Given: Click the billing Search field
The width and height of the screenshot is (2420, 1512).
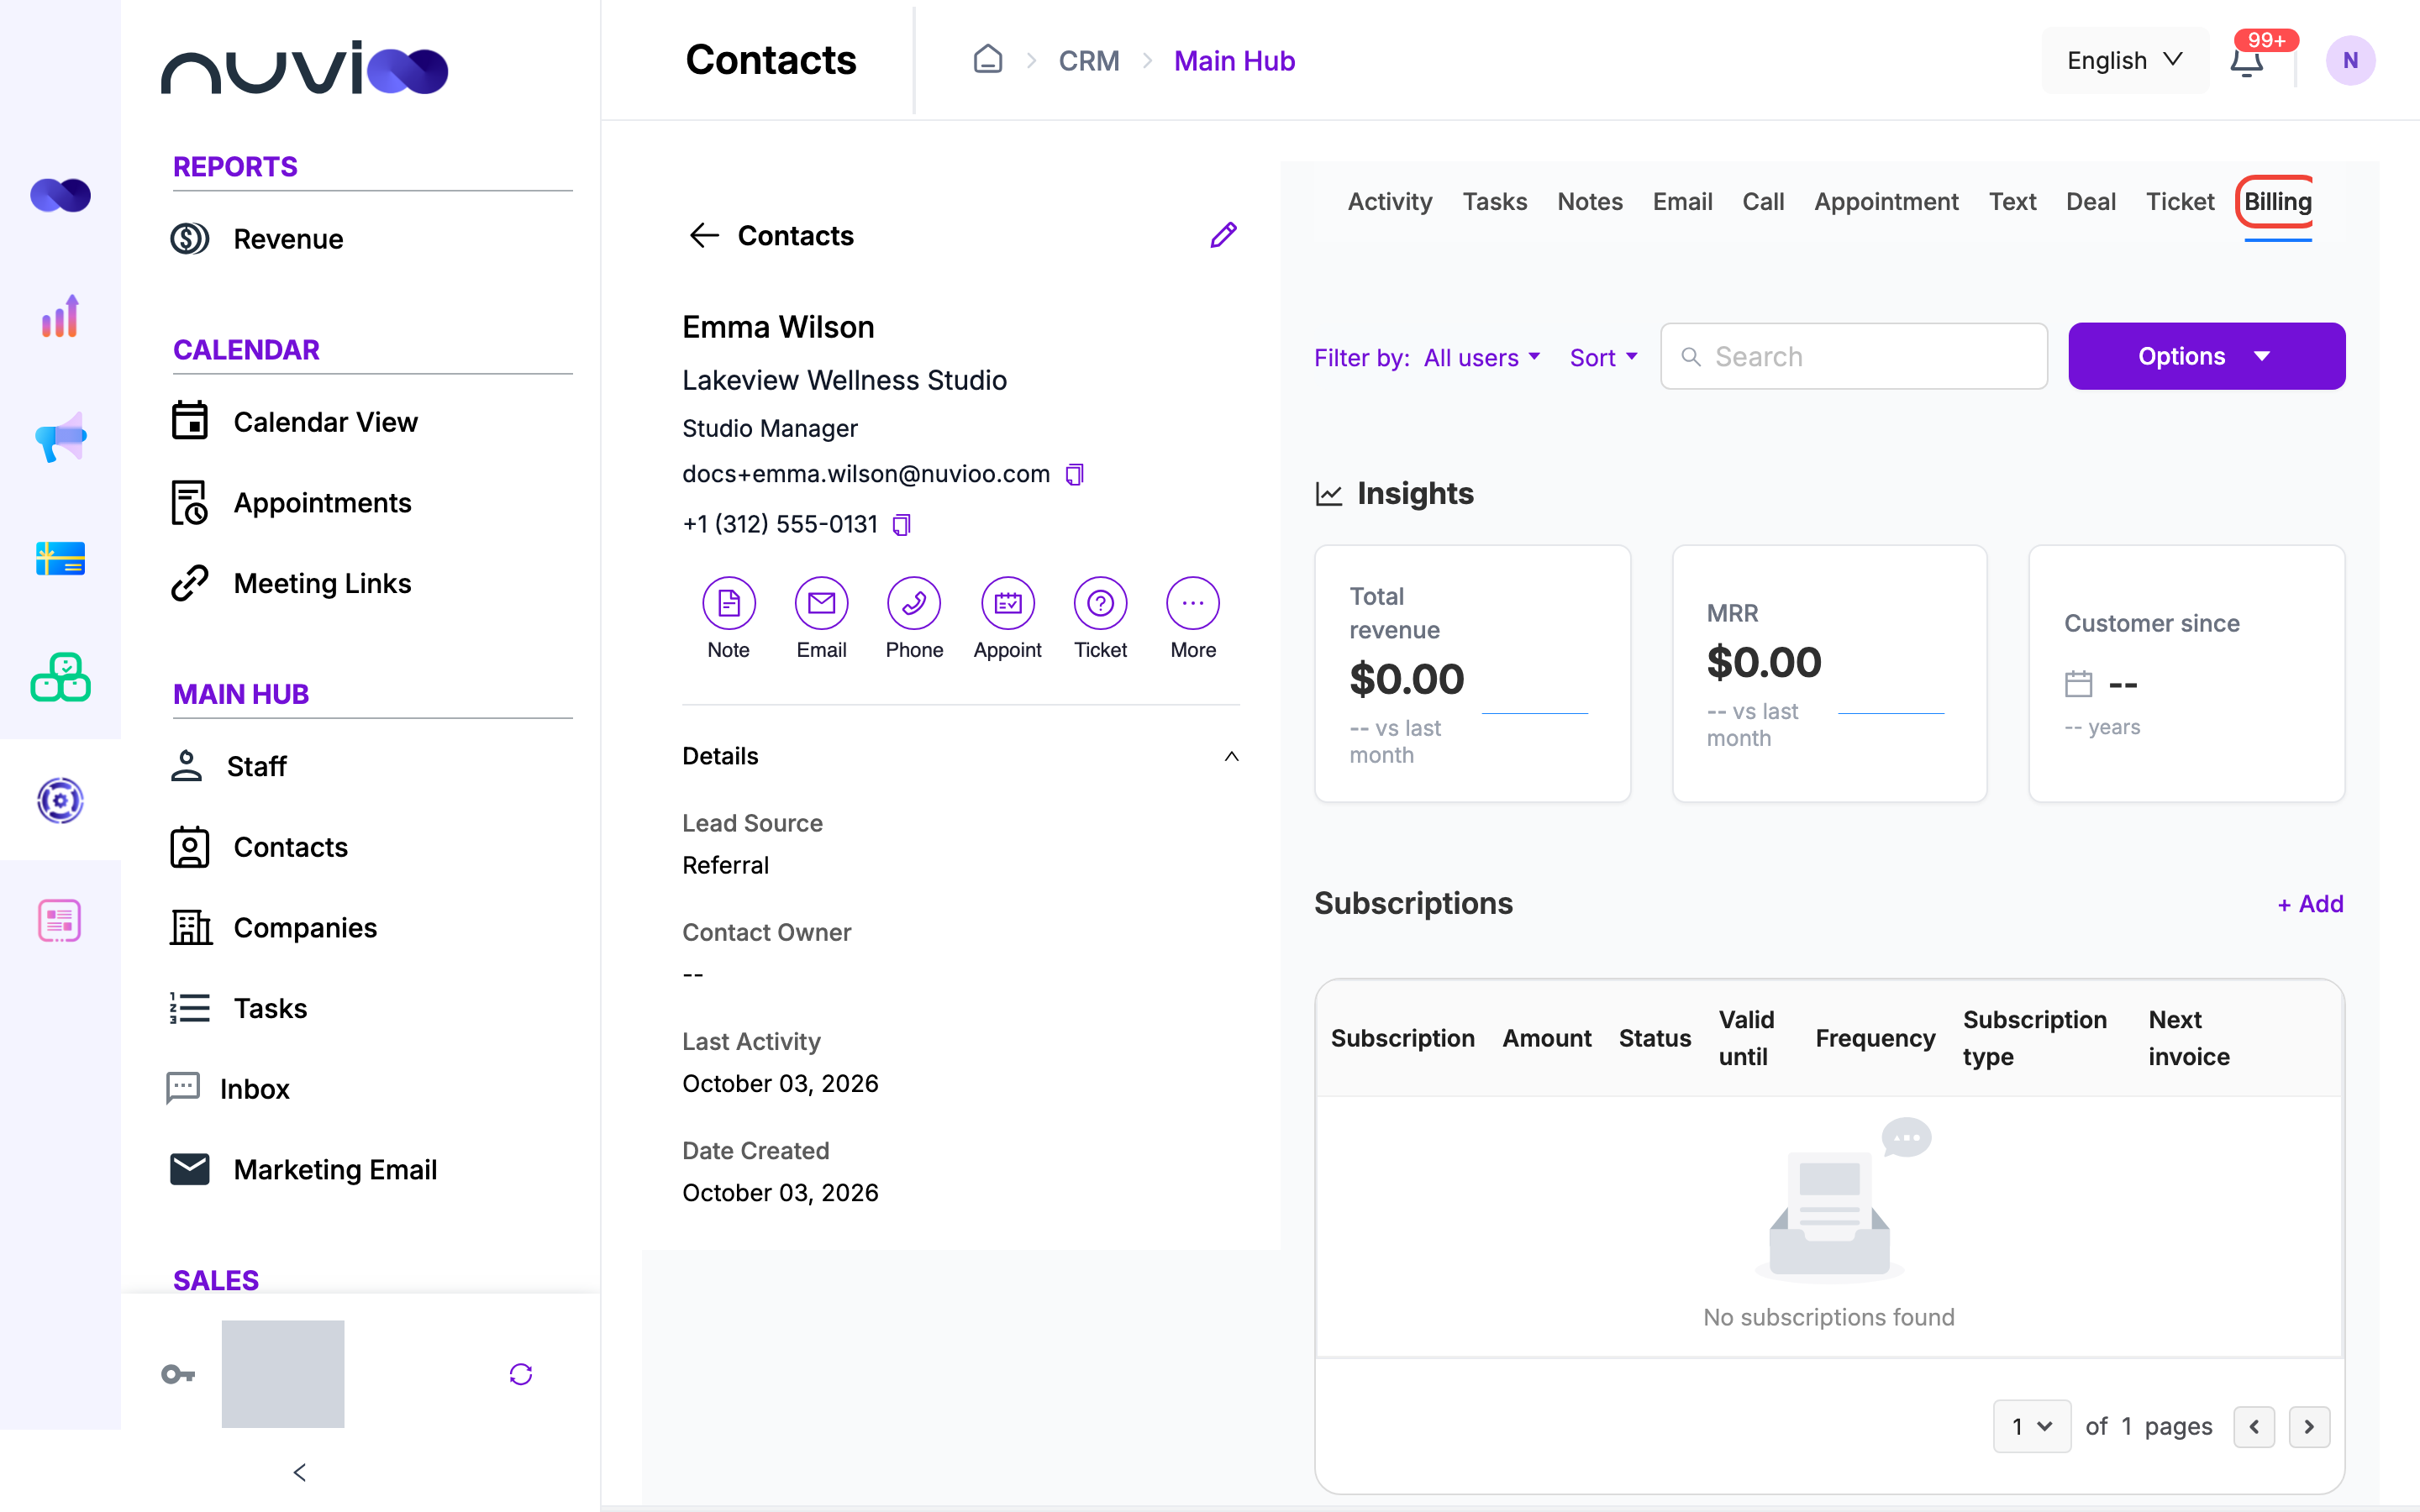Looking at the screenshot, I should point(1854,356).
